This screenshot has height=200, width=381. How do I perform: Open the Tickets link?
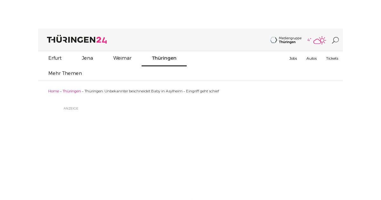[332, 58]
